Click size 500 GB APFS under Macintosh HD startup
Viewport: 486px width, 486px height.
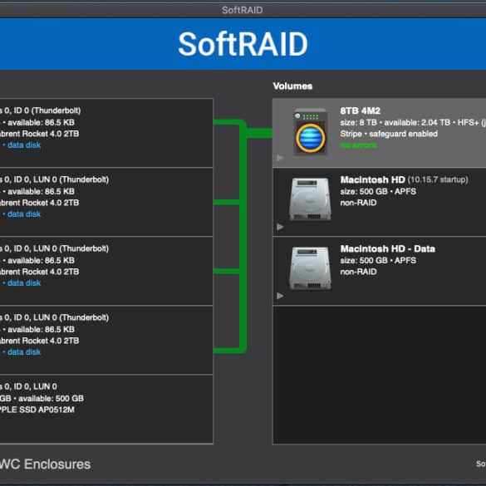point(378,192)
